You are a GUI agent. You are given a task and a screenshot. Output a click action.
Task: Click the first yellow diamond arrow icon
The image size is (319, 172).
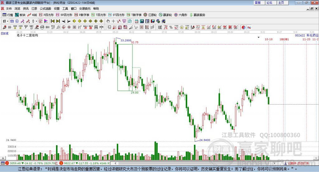(74, 21)
